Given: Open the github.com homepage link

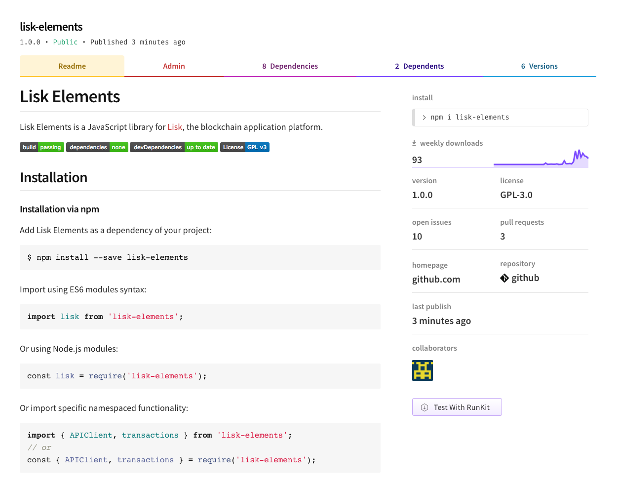Looking at the screenshot, I should click(436, 280).
